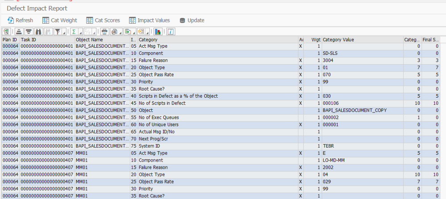Click the 000106 category value cell

click(x=363, y=103)
